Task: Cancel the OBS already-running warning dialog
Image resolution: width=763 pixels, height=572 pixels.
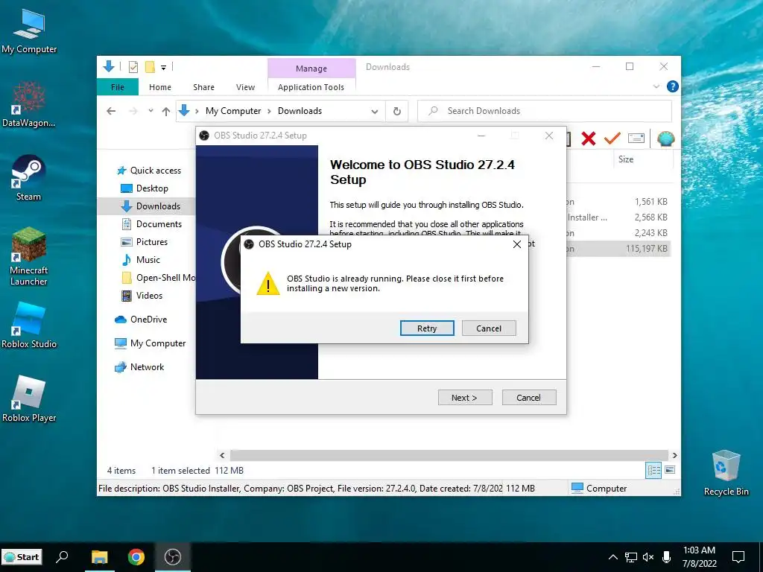Action: tap(489, 328)
